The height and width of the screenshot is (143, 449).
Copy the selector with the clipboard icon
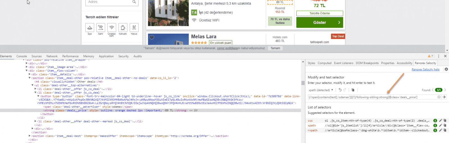tap(353, 90)
